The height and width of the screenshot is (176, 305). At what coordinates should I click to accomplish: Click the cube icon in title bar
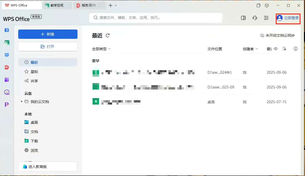pyautogui.click(x=267, y=5)
